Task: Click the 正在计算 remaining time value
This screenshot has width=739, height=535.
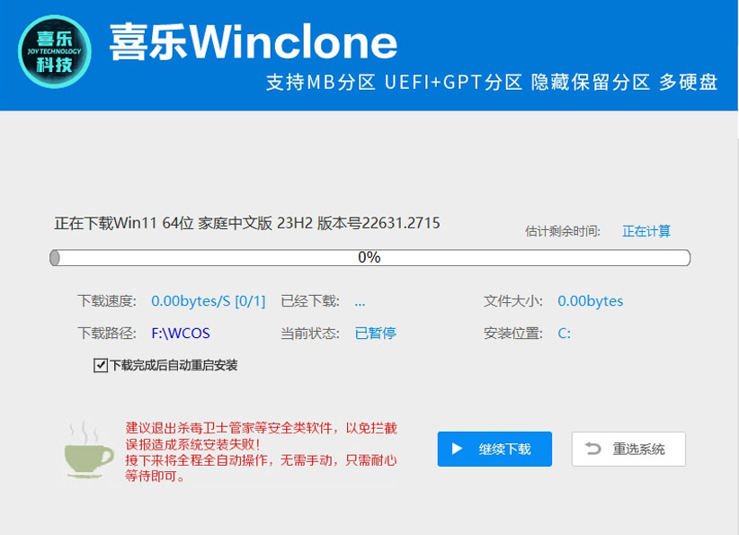Action: click(646, 231)
